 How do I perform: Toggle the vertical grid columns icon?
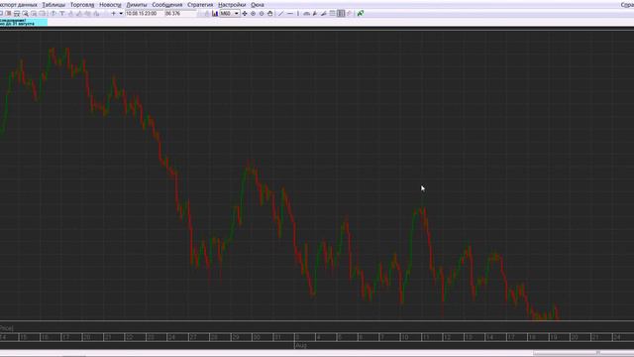click(341, 13)
